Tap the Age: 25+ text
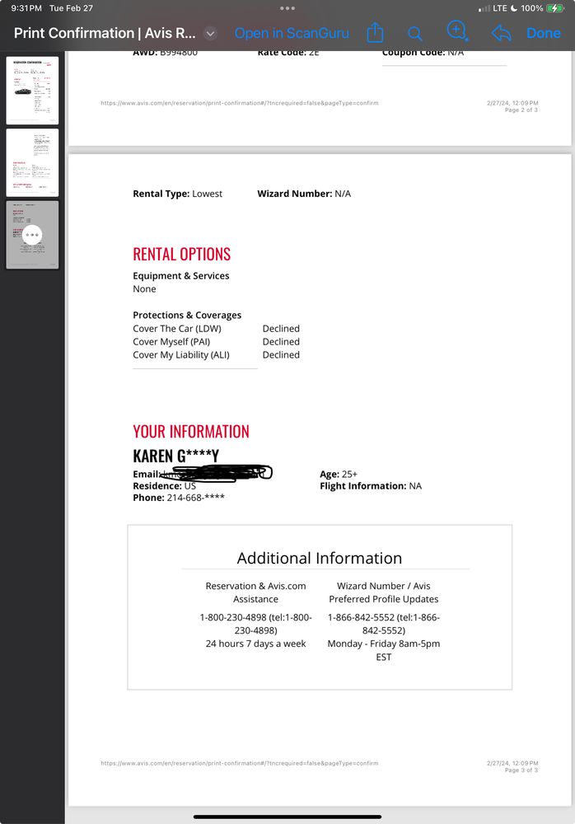 click(339, 474)
